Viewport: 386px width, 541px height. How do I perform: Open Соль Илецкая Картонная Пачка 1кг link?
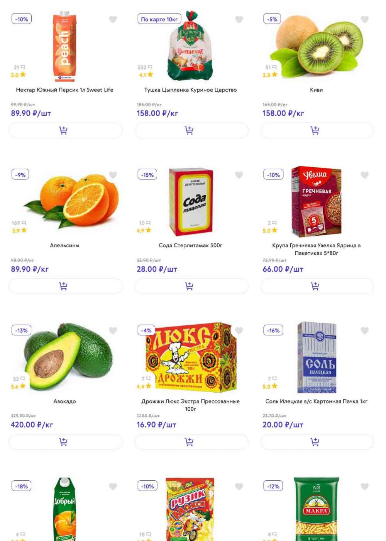[316, 401]
